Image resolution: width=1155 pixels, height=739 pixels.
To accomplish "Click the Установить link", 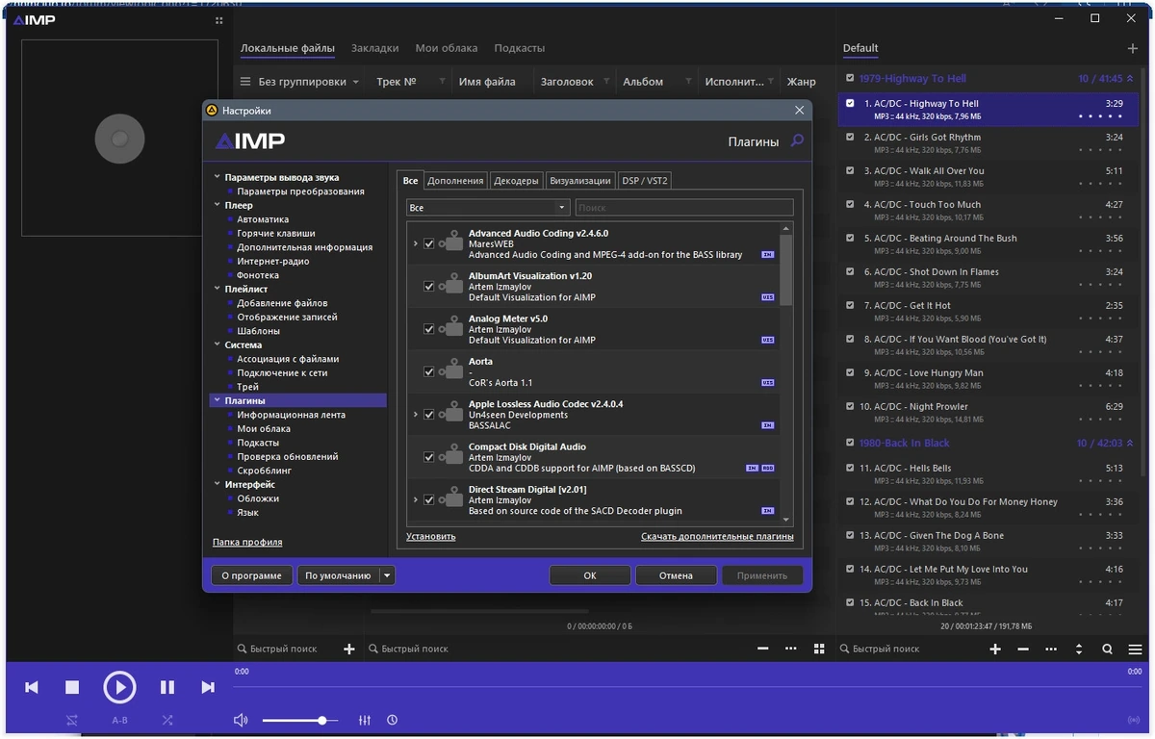I will pyautogui.click(x=430, y=536).
